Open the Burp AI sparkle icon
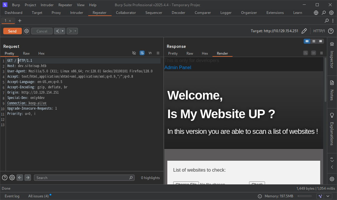The height and width of the screenshot is (200, 337). tap(320, 196)
